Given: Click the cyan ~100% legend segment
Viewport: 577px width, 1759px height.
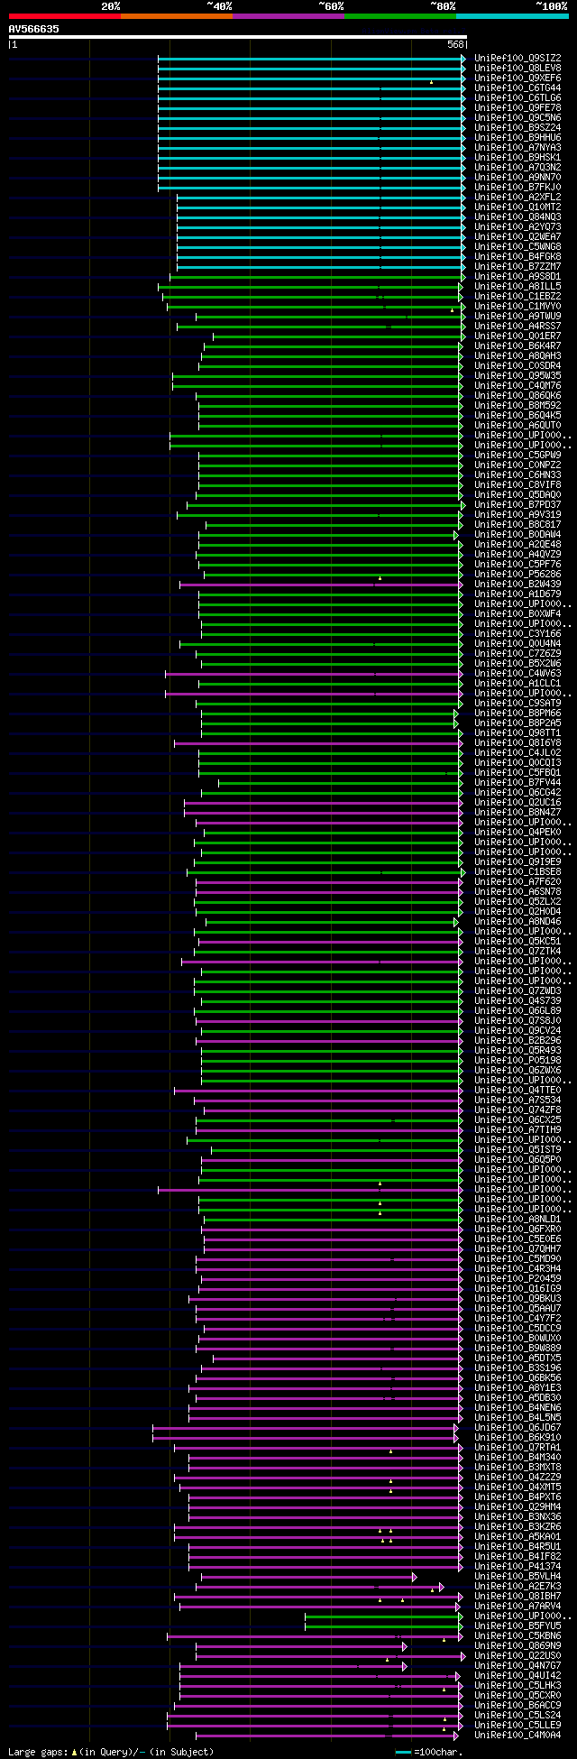Looking at the screenshot, I should 512,16.
